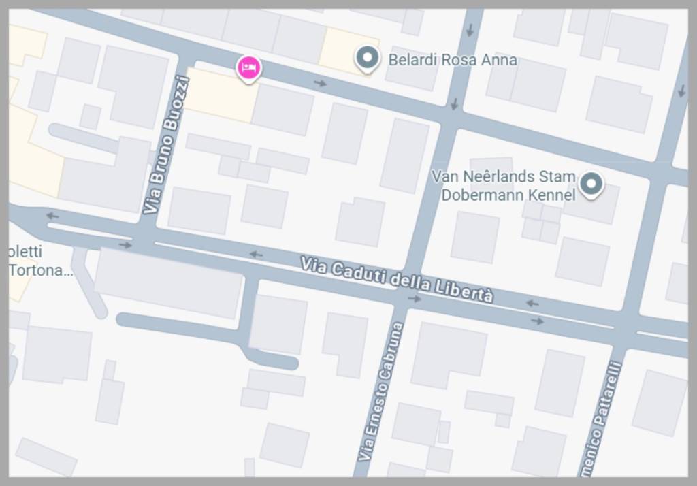Click the down arrow nearest Belardi Rosa Anna
This screenshot has width=697, height=486.
[470, 31]
